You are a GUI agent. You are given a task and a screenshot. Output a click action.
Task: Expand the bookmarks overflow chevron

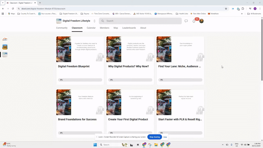click(242, 14)
